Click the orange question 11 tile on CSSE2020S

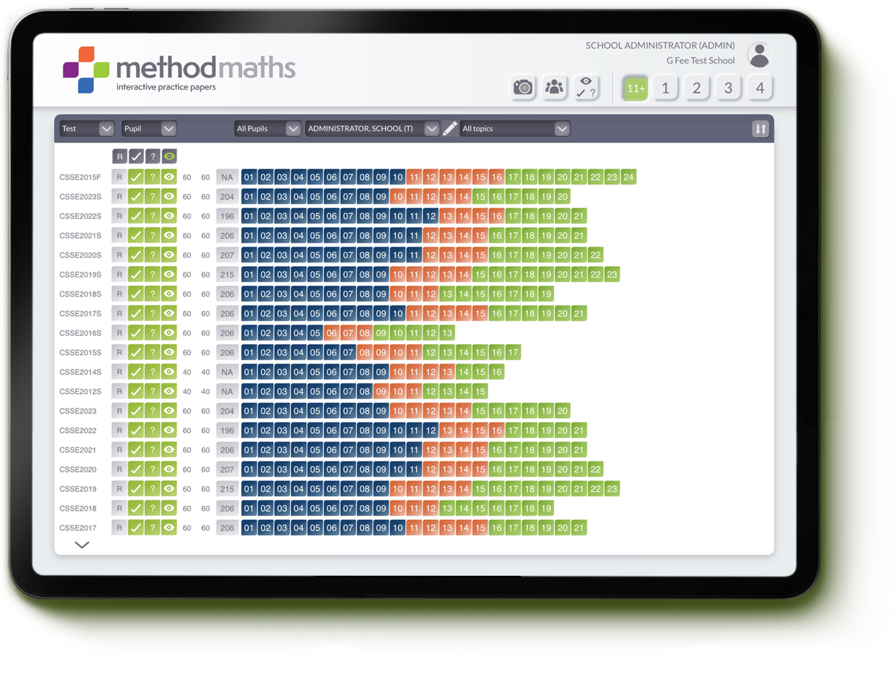pos(414,254)
